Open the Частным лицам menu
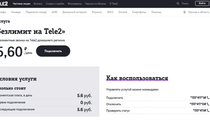The width and height of the screenshot is (210, 120). [21, 4]
